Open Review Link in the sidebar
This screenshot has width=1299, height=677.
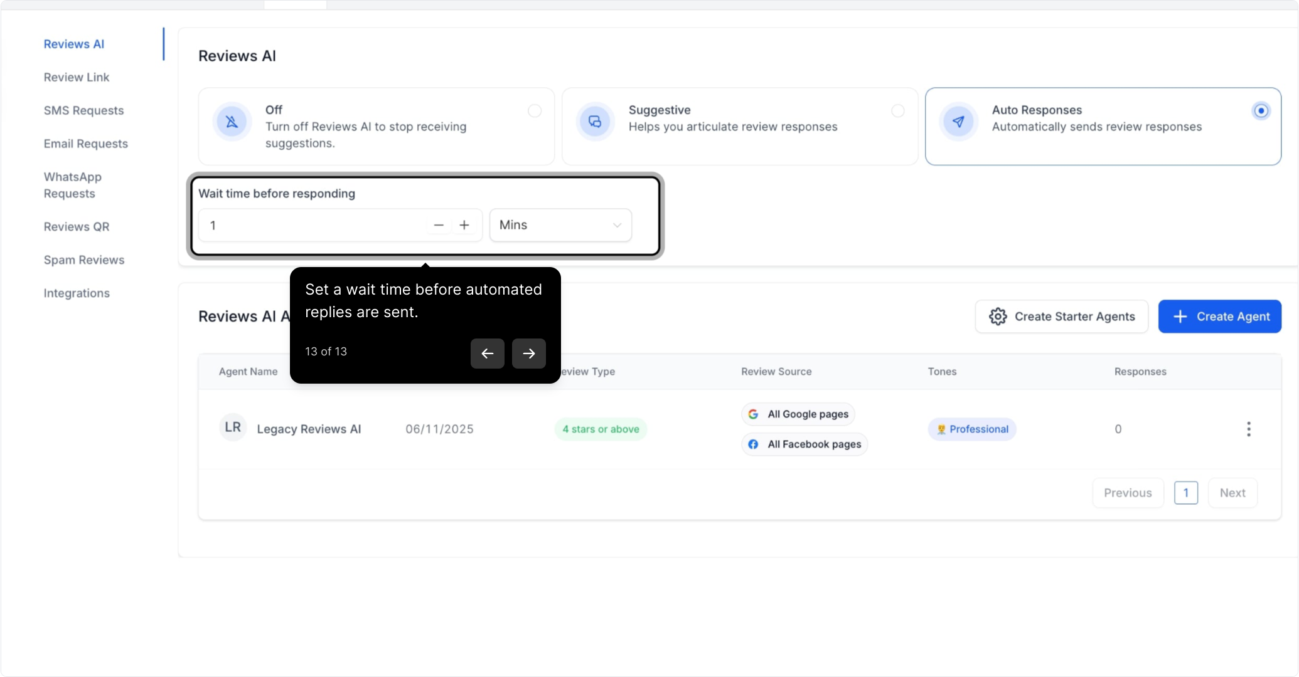[x=77, y=77]
